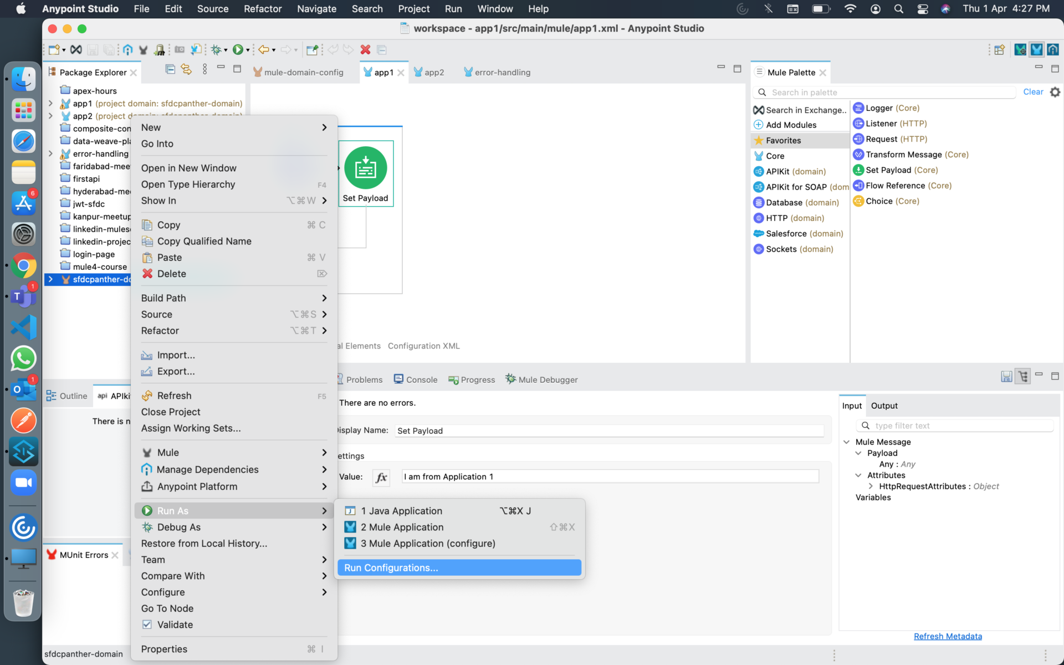Collapse the Mule Message node in Input panel

coord(847,442)
